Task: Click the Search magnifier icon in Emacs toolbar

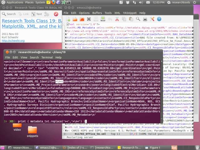Action: click(x=138, y=19)
